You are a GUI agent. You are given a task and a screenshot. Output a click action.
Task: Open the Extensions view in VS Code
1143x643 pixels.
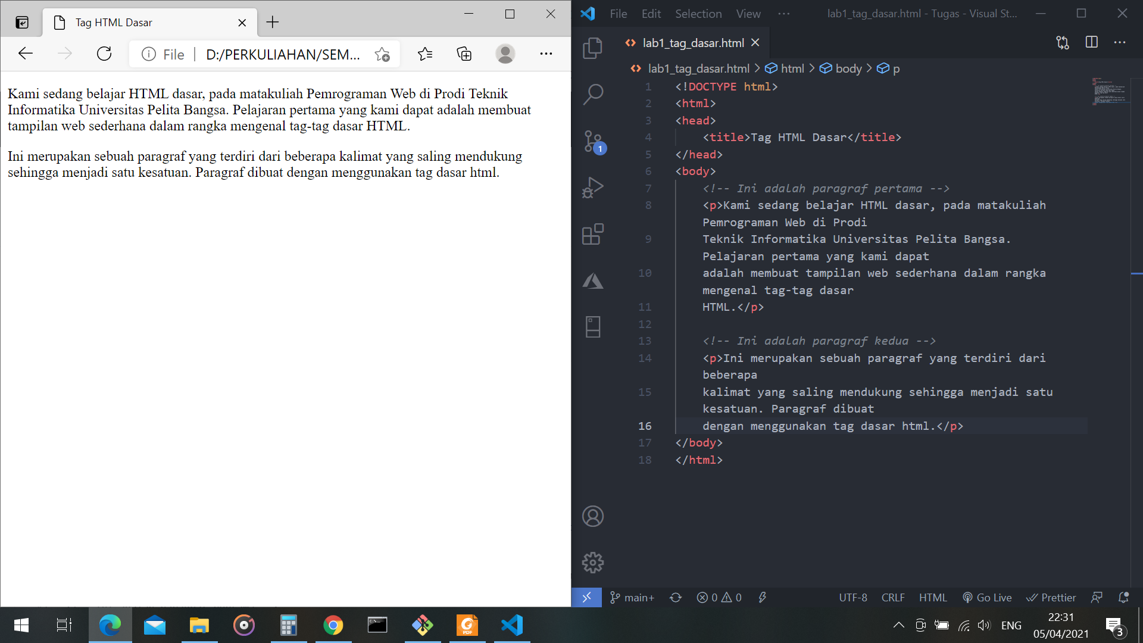point(593,234)
